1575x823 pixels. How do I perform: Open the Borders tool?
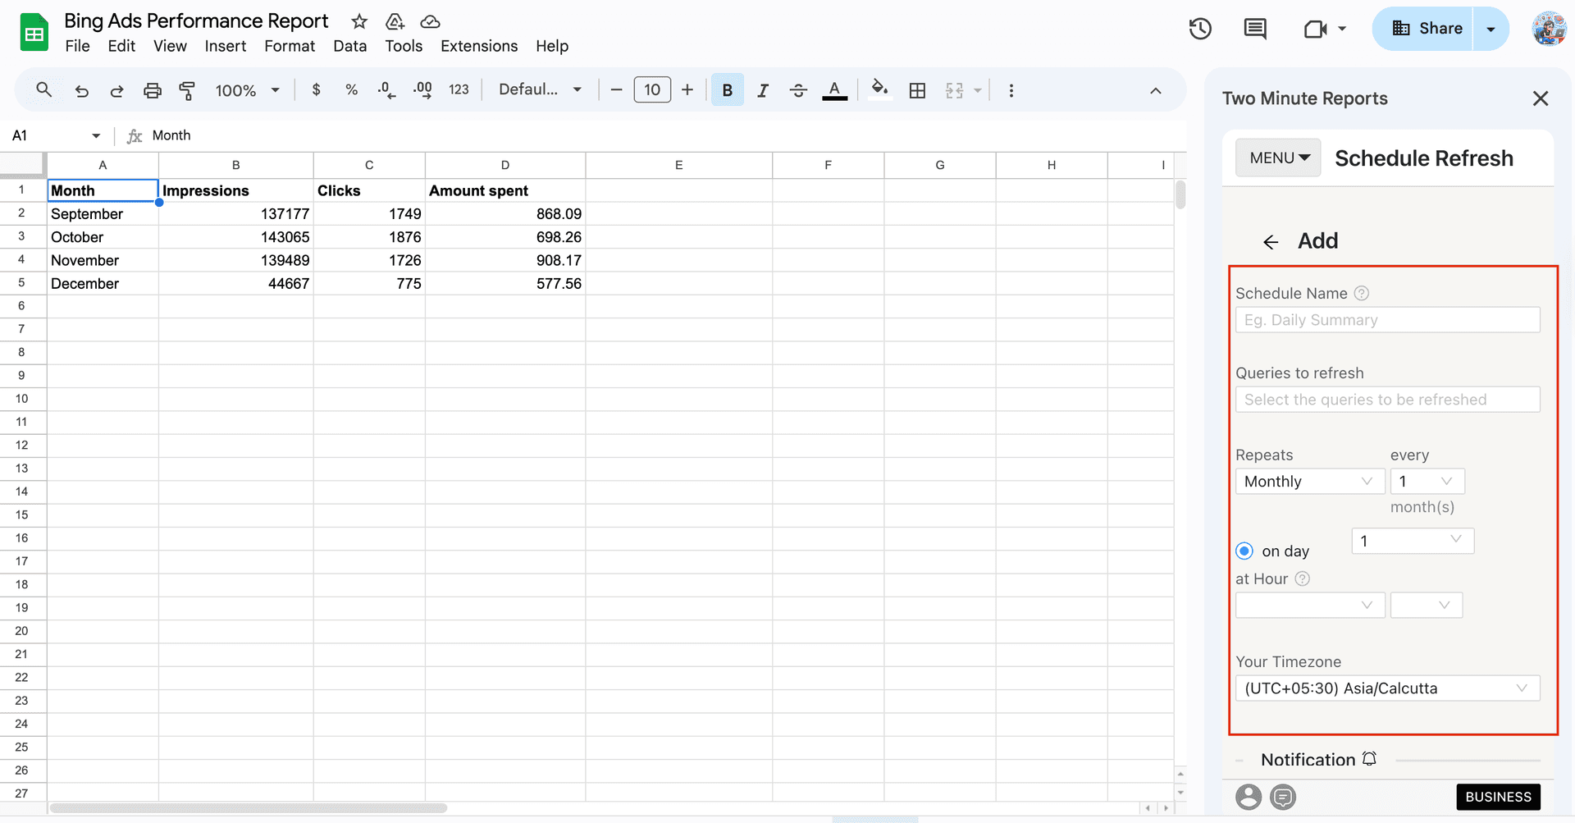[917, 90]
